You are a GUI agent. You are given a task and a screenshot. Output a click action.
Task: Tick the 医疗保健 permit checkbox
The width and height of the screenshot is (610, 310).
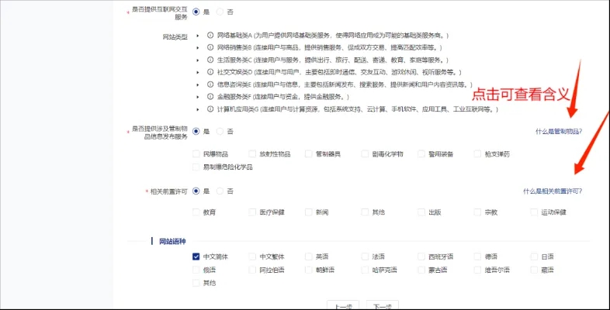coord(252,212)
